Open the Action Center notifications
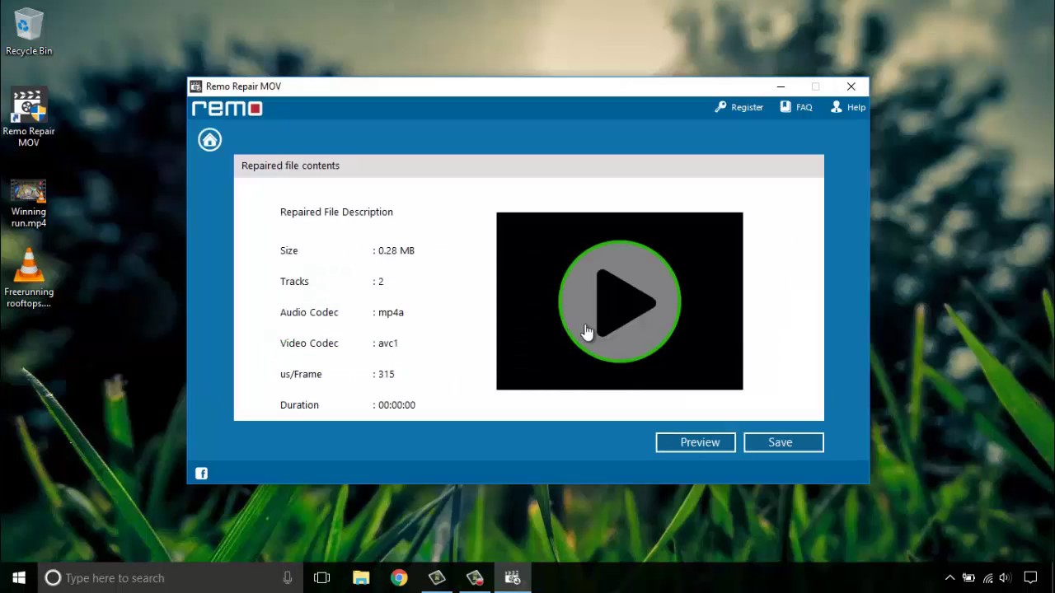This screenshot has width=1055, height=593. tap(1030, 578)
